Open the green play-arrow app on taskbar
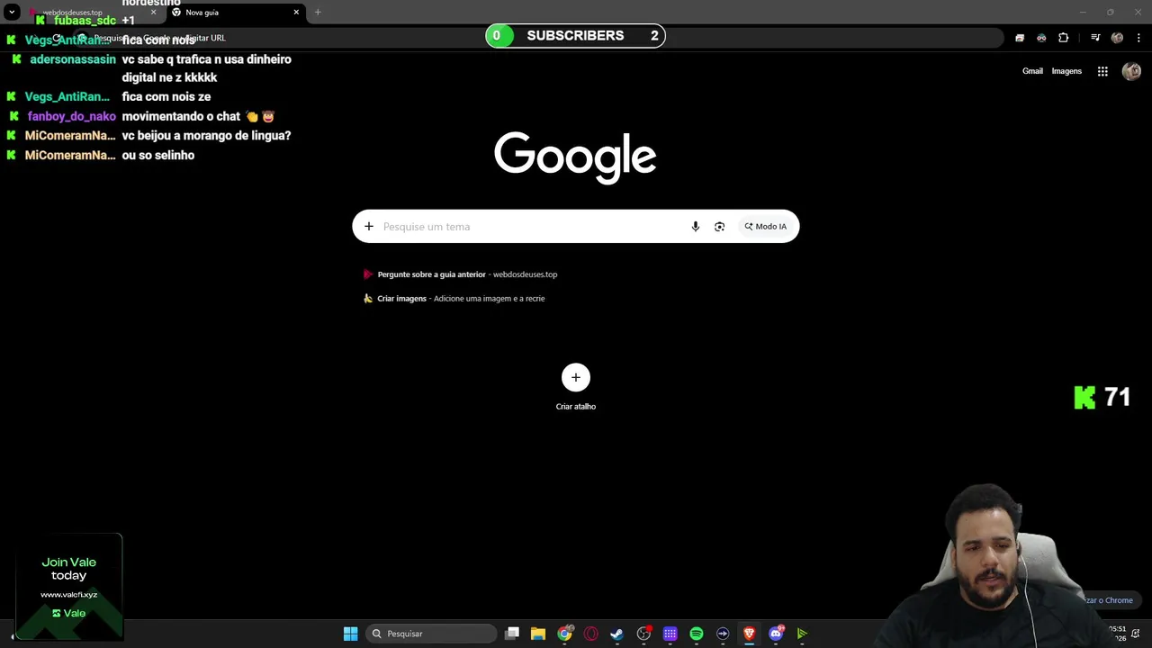Viewport: 1152px width, 648px height. (x=802, y=634)
